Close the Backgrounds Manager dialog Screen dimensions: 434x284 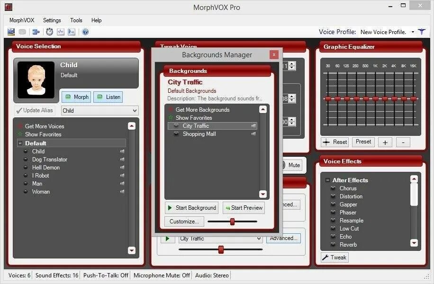(274, 55)
